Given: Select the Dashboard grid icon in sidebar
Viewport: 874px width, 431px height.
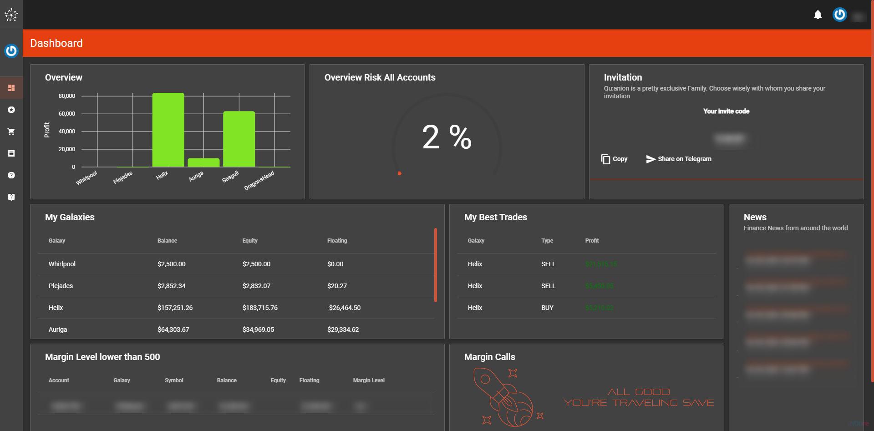Looking at the screenshot, I should [x=11, y=88].
